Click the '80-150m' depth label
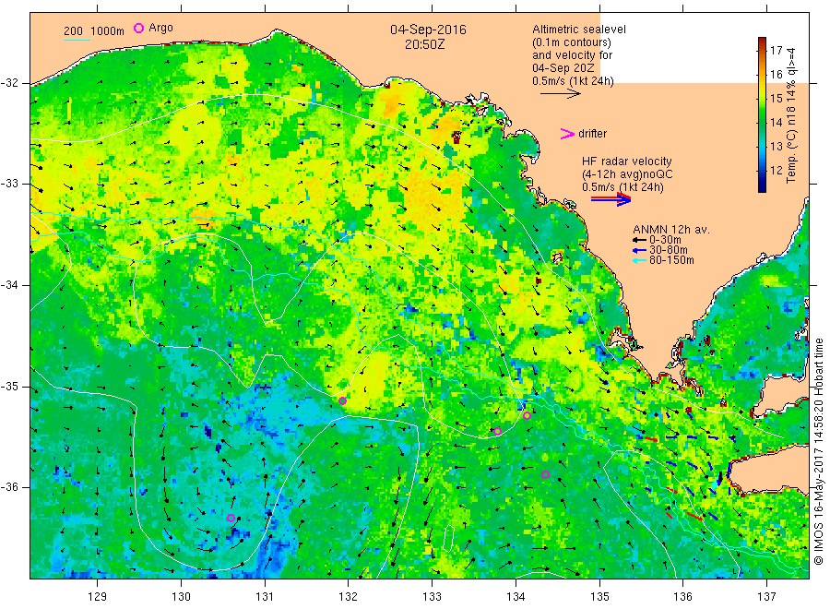 click(x=671, y=260)
